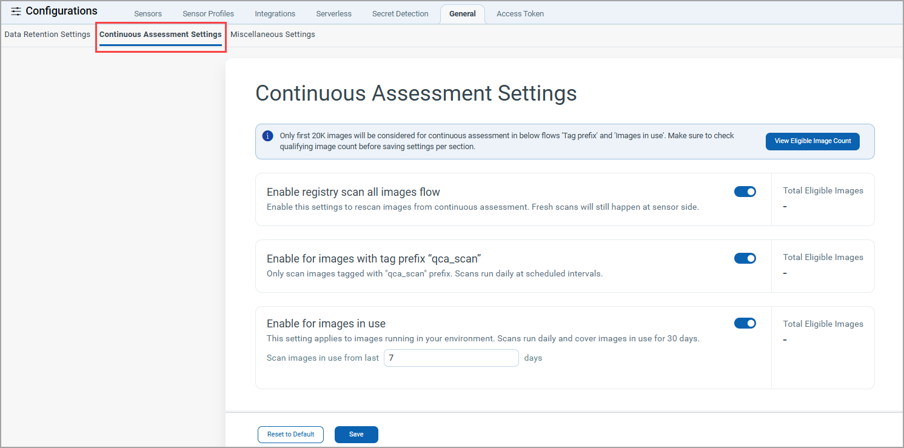Click the blue info icon in banner
The image size is (904, 448).
267,136
